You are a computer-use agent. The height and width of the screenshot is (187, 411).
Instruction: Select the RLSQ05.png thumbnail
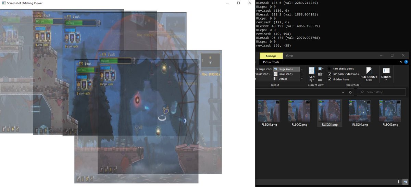(390, 111)
